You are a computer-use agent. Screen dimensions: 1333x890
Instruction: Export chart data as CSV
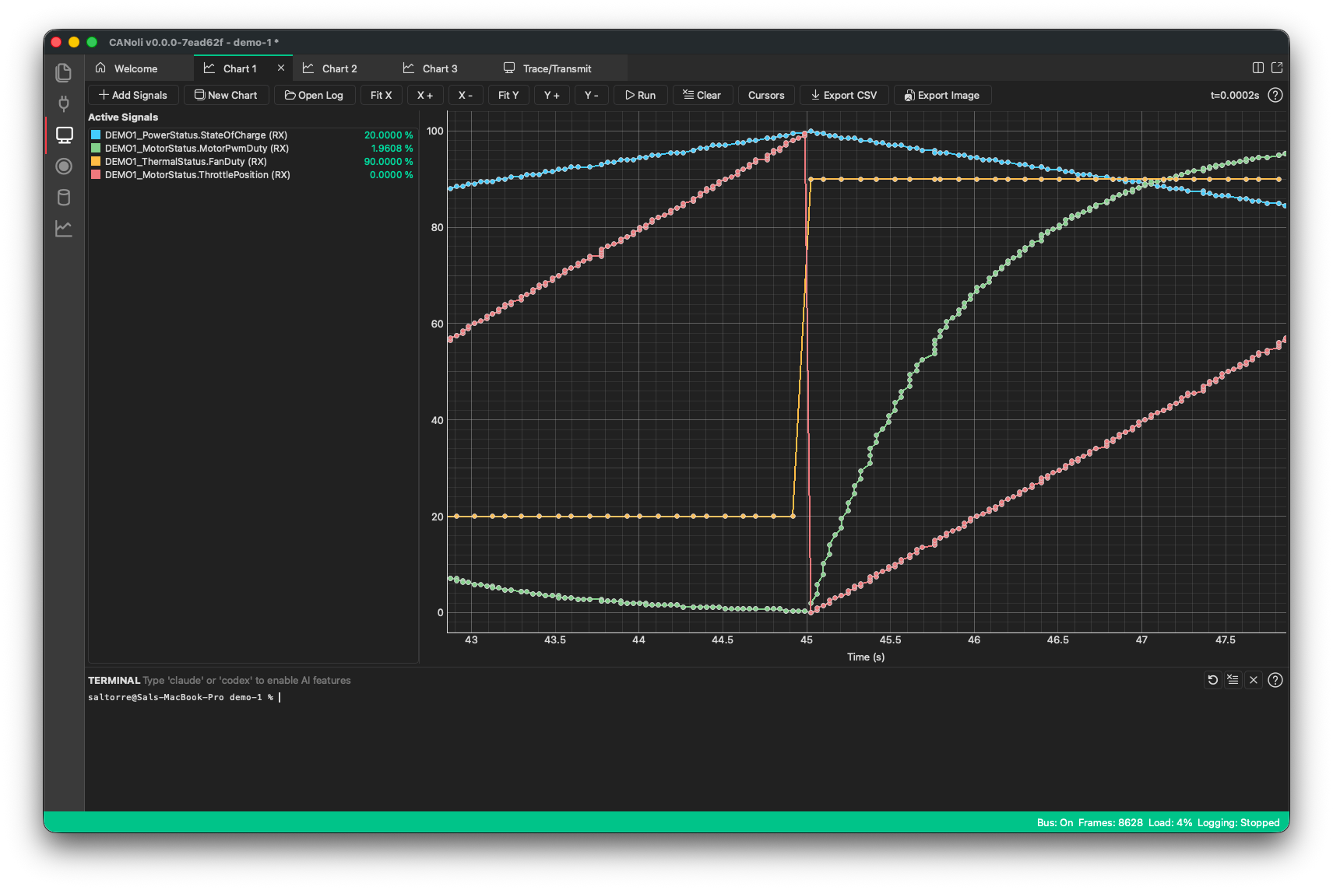coord(844,95)
